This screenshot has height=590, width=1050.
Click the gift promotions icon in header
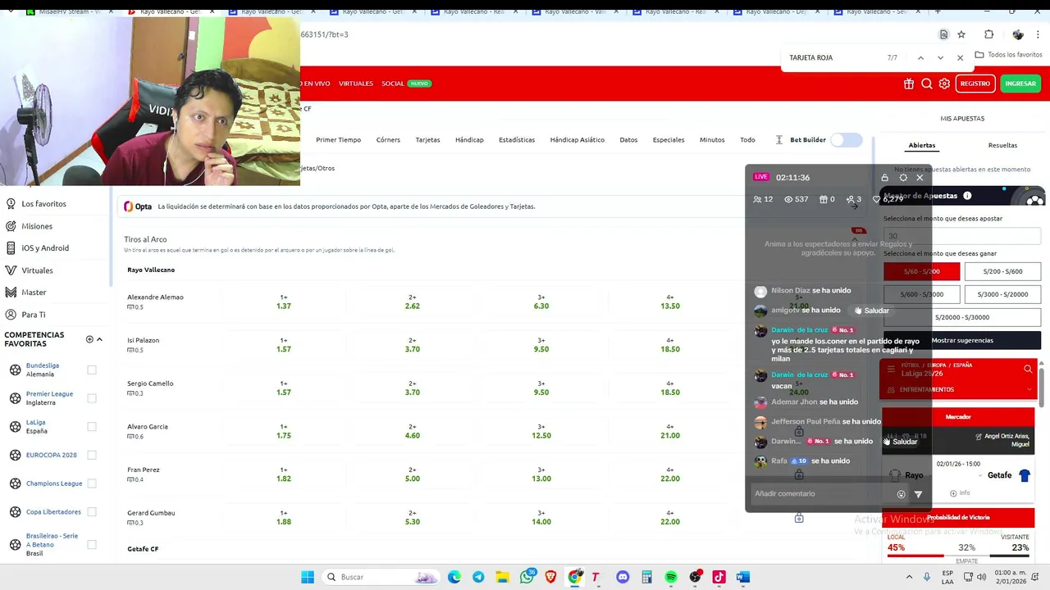(x=909, y=84)
